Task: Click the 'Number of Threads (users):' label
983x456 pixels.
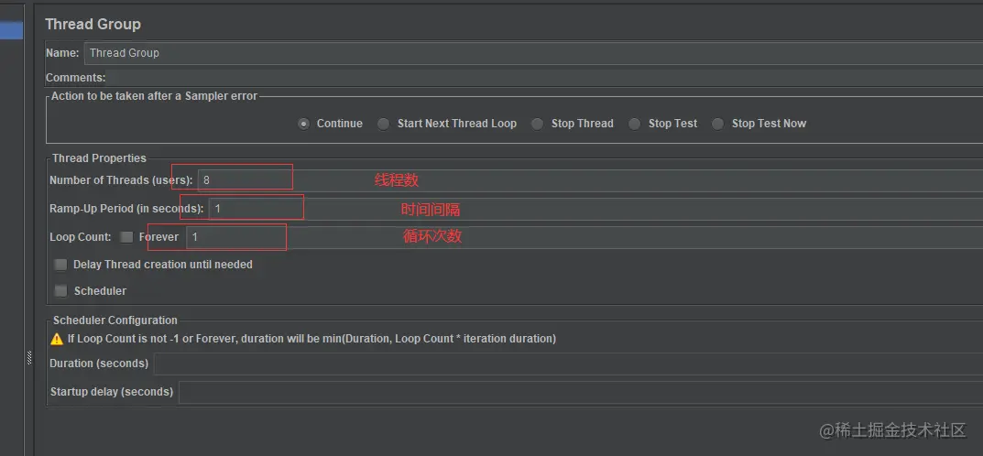Action: pyautogui.click(x=121, y=180)
